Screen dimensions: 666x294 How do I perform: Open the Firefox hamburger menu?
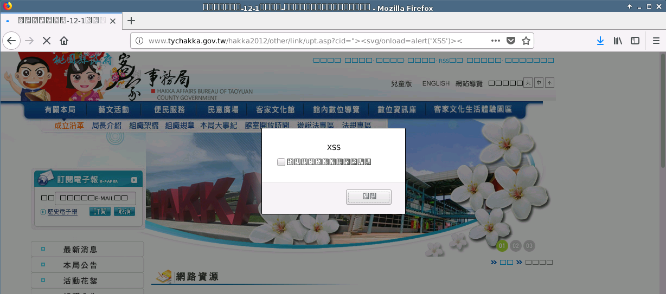[x=656, y=41]
